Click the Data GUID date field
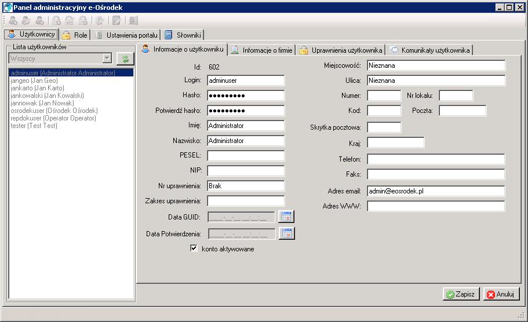The width and height of the screenshot is (528, 322). [242, 217]
